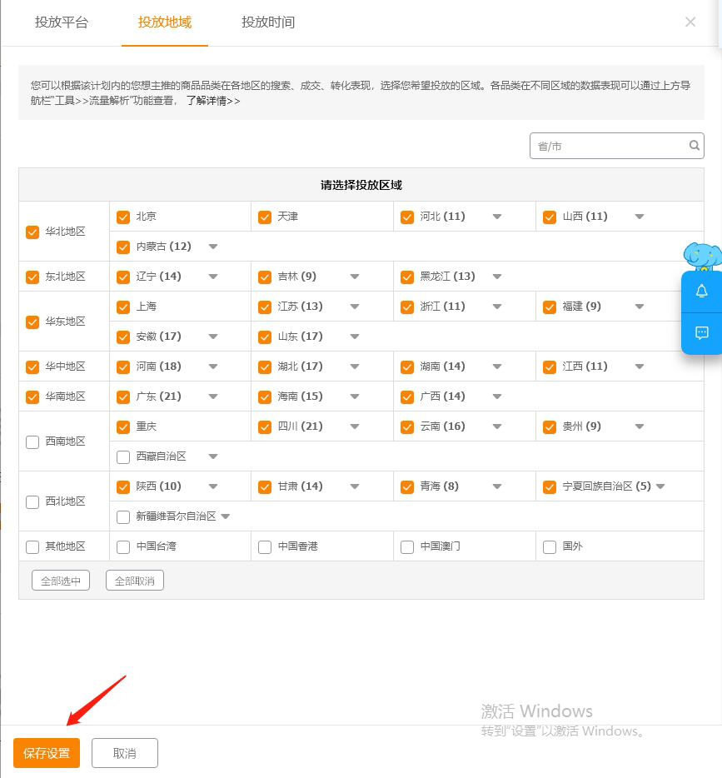This screenshot has height=778, width=722.
Task: Click the search magnifier icon in province field
Action: 695,146
